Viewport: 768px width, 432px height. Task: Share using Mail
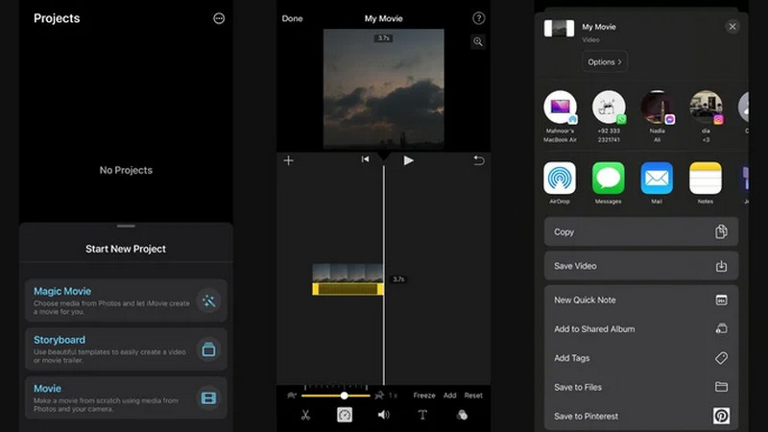click(657, 182)
